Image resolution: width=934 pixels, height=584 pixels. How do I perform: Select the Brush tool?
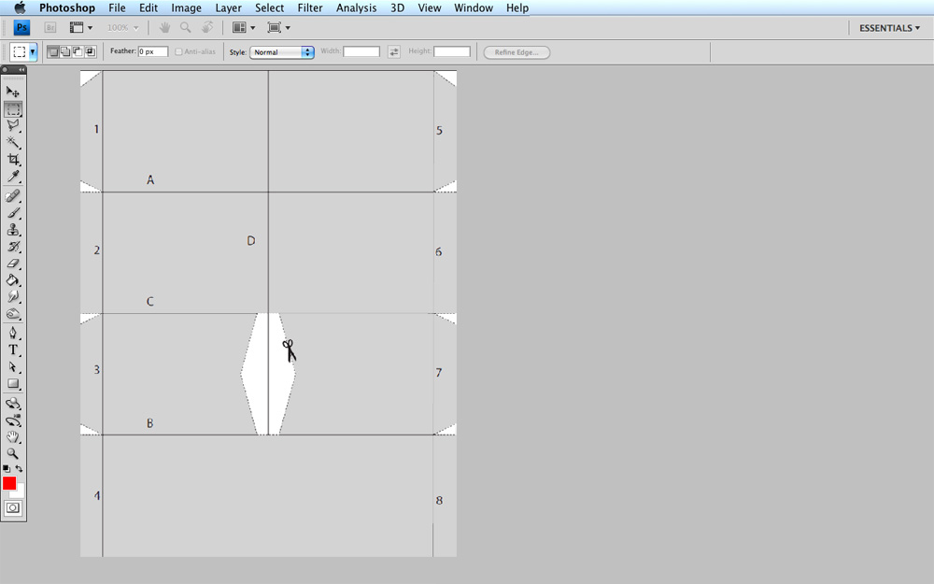(x=13, y=213)
